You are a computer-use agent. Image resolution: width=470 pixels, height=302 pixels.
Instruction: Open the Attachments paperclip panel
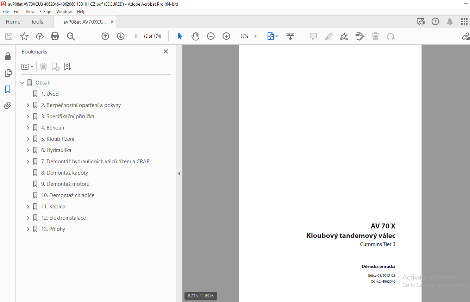click(8, 105)
